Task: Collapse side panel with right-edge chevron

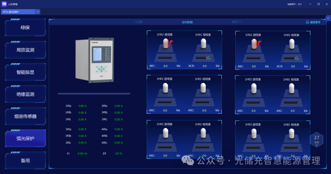Action: [x=328, y=18]
